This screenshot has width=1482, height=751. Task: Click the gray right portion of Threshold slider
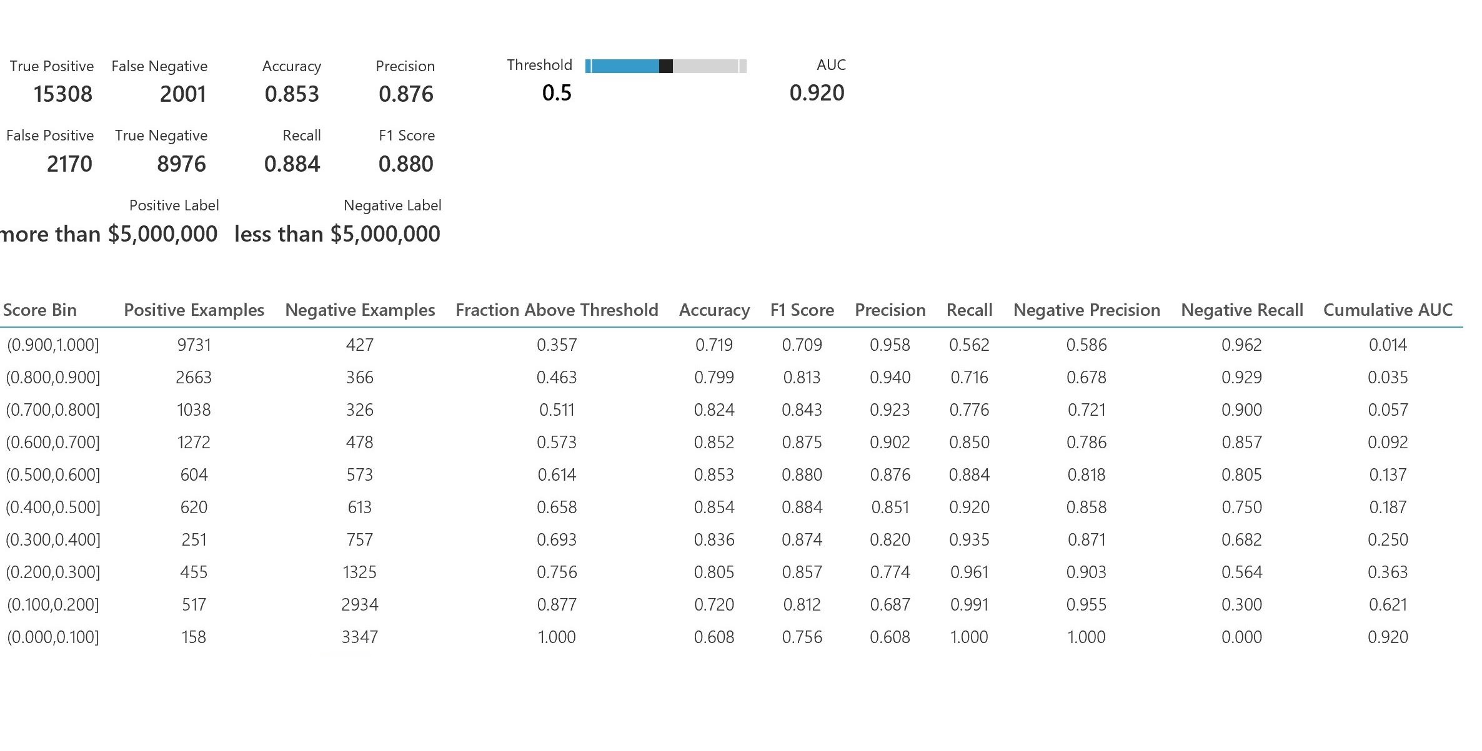[x=706, y=66]
